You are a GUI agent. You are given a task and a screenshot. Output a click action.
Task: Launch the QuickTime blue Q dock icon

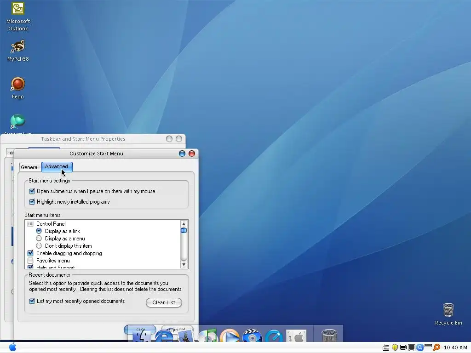pyautogui.click(x=274, y=336)
